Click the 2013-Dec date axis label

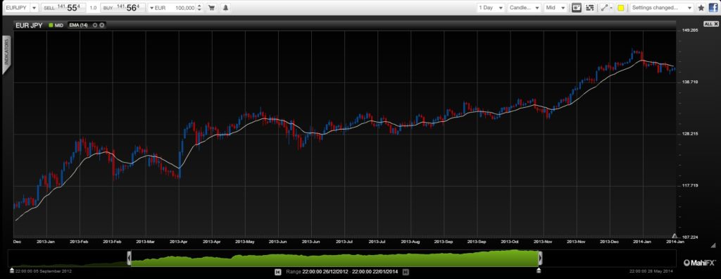[x=609, y=241]
